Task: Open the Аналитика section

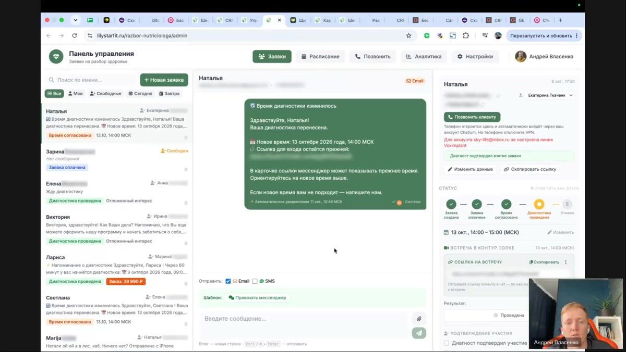Action: point(424,56)
